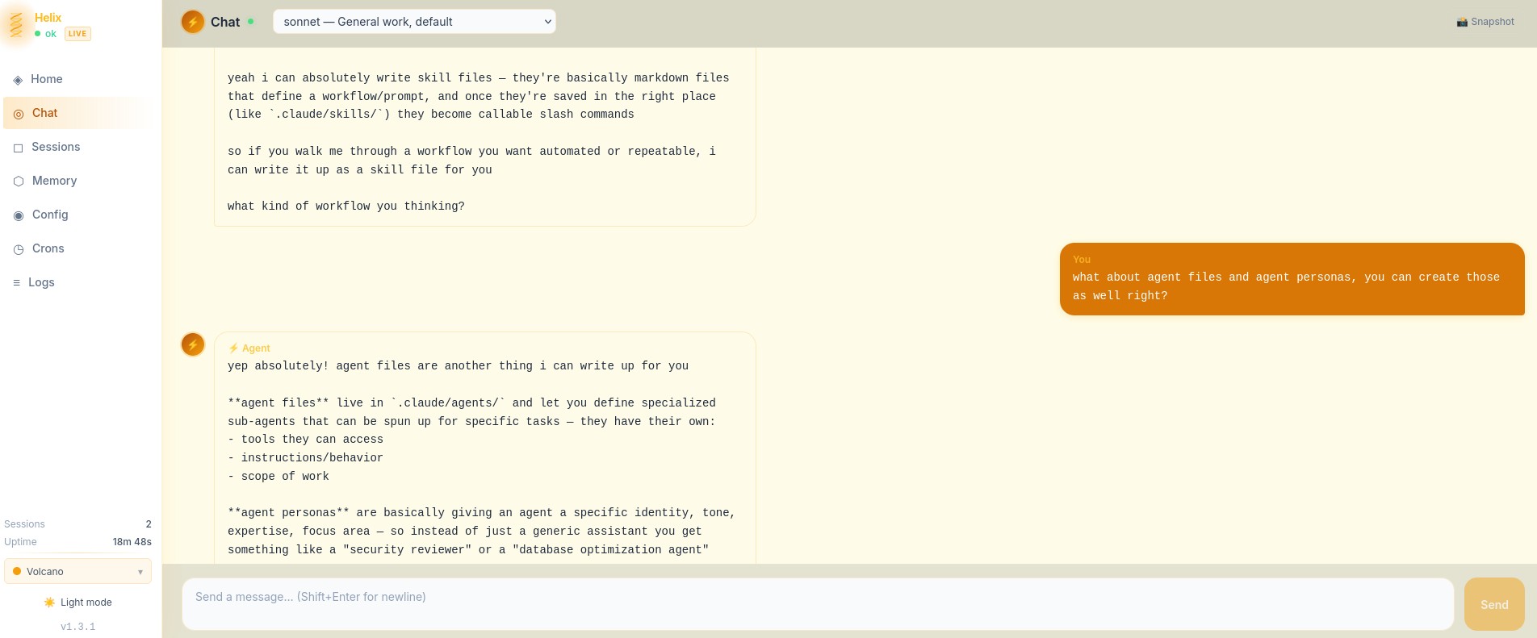Image resolution: width=1537 pixels, height=638 pixels.
Task: Click the "- instructions/behavior" line
Action: [x=306, y=458]
